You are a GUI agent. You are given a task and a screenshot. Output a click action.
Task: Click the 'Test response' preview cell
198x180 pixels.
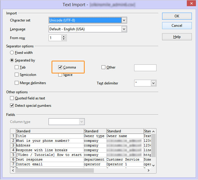pos(50,159)
